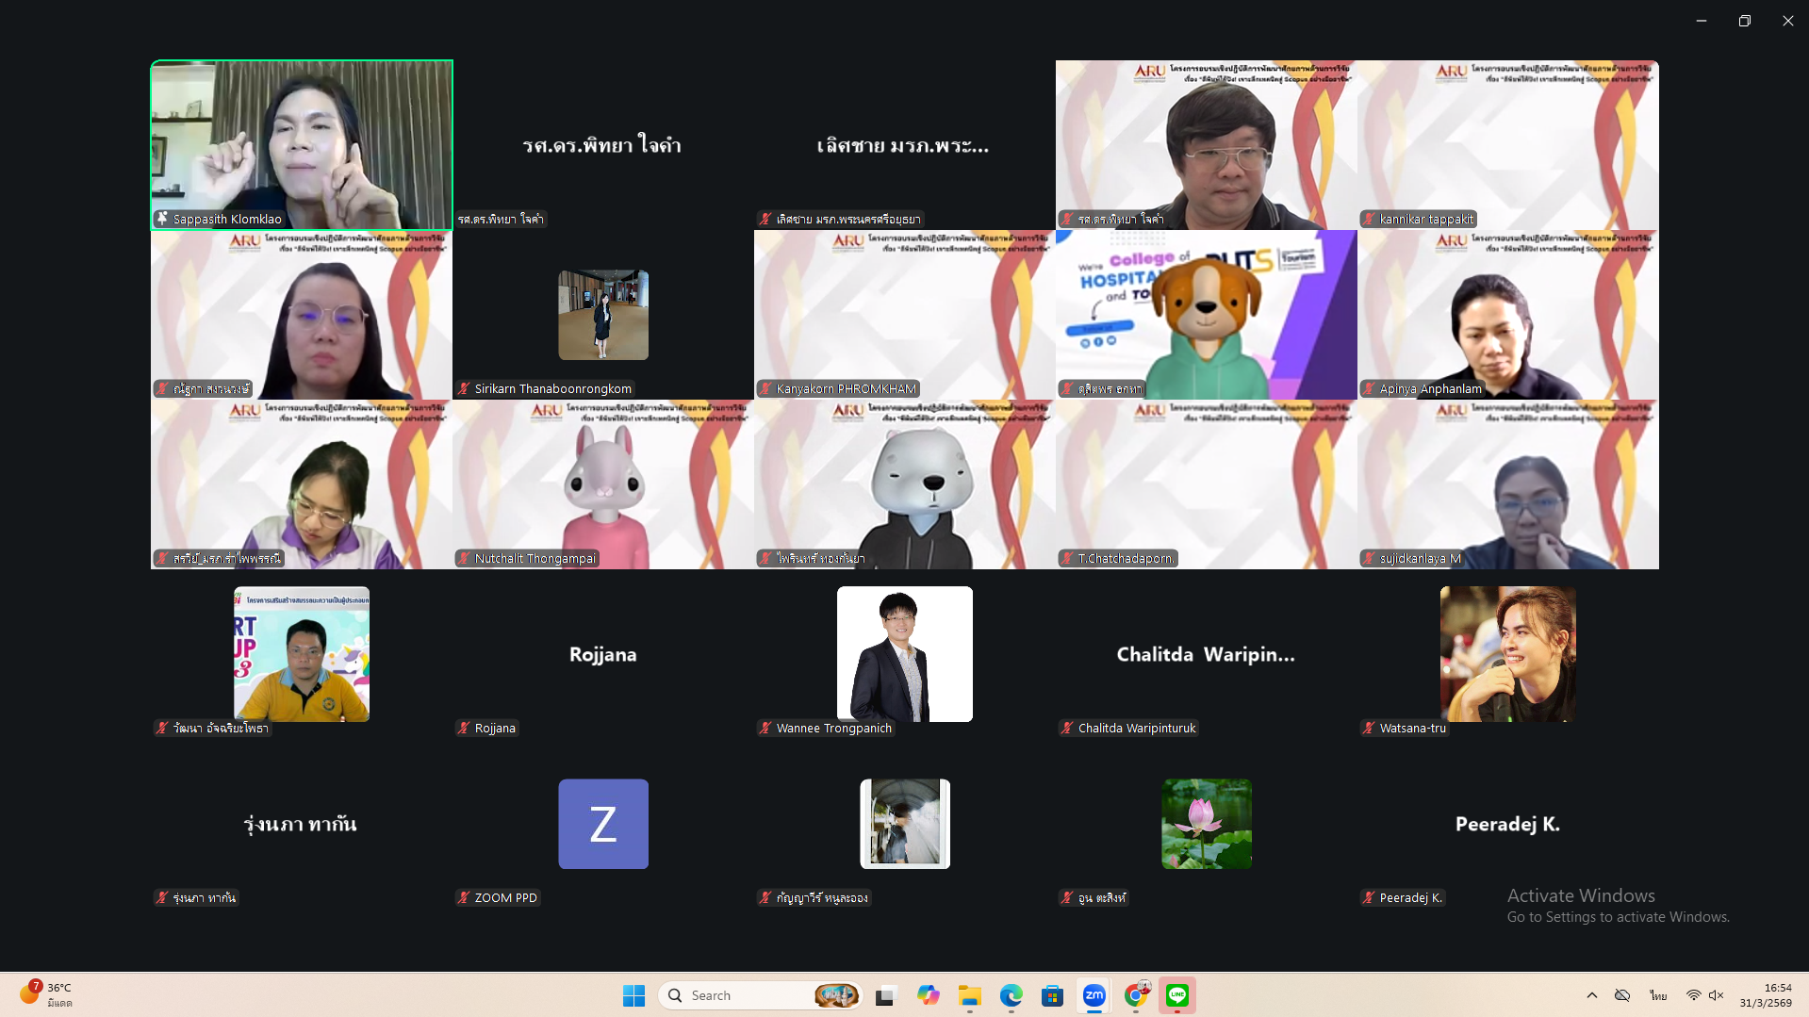Select the ZOOM PPD participant tile
The height and width of the screenshot is (1017, 1809).
coord(603,824)
